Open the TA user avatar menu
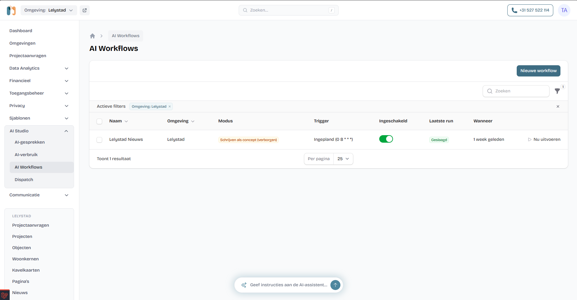 point(564,10)
